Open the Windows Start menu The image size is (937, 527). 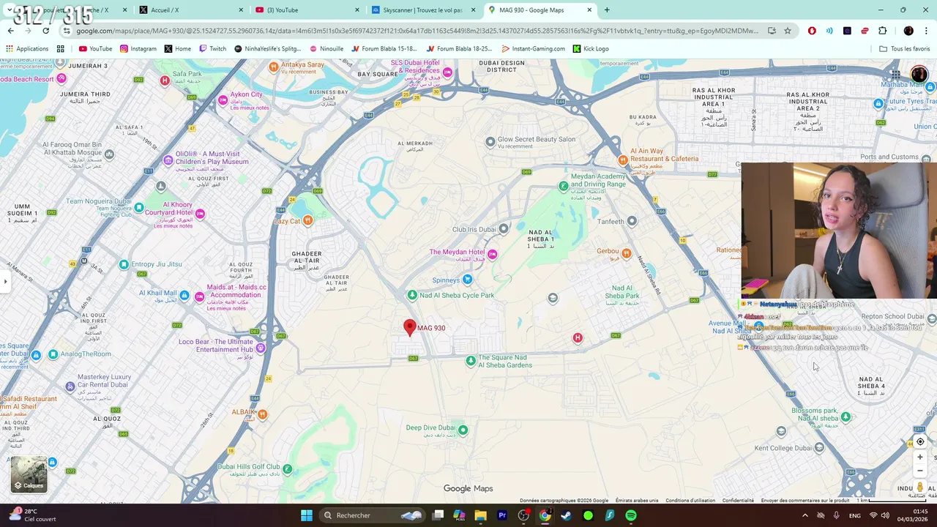point(307,515)
